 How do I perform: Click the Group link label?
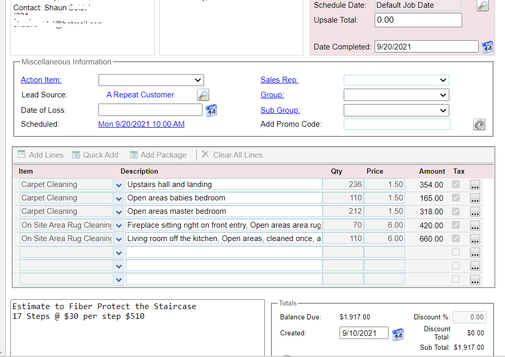(x=272, y=95)
